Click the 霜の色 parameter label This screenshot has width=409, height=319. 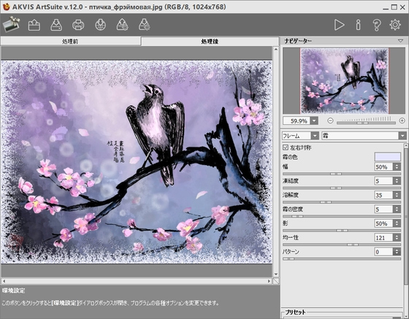tap(290, 157)
